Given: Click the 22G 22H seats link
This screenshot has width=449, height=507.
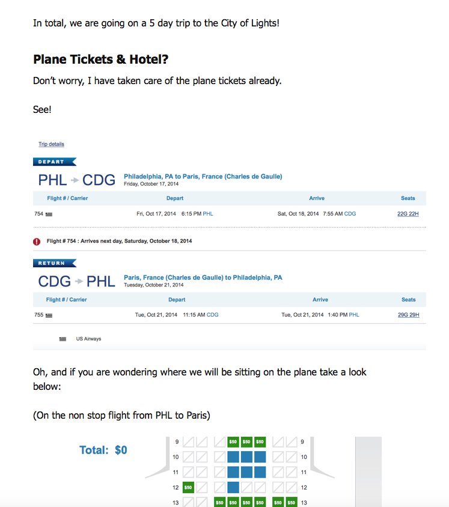Looking at the screenshot, I should pos(408,214).
